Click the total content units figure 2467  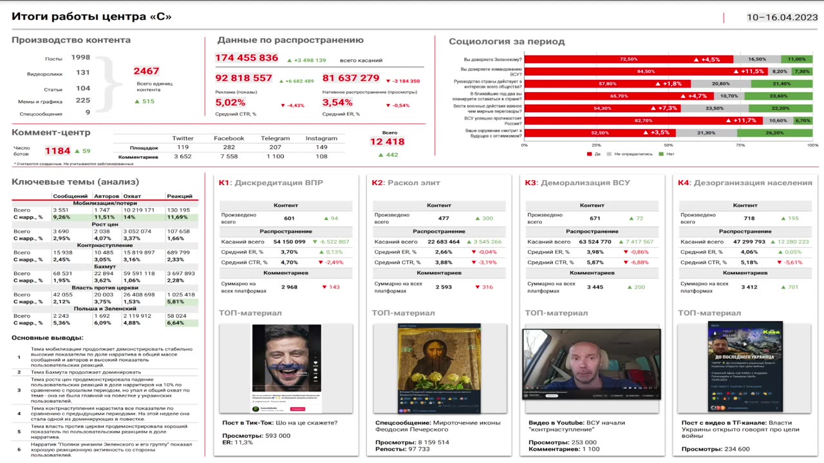click(147, 71)
